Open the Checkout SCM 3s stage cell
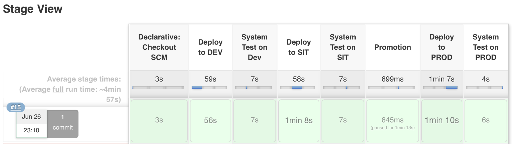The width and height of the screenshot is (512, 144). 159,120
